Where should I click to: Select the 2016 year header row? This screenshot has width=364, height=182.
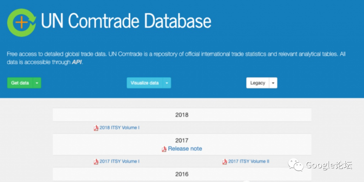[x=182, y=174]
